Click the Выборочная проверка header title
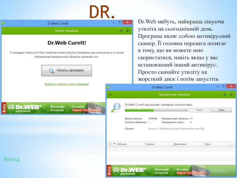This screenshot has width=237, height=178. pos(174,95)
